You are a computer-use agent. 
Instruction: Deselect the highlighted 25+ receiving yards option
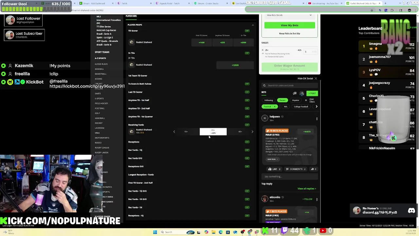tap(213, 132)
